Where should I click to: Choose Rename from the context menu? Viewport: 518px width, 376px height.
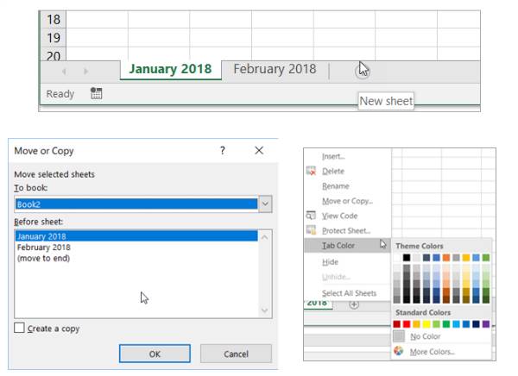[335, 186]
